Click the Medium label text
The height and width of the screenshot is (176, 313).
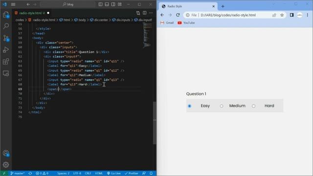237,106
